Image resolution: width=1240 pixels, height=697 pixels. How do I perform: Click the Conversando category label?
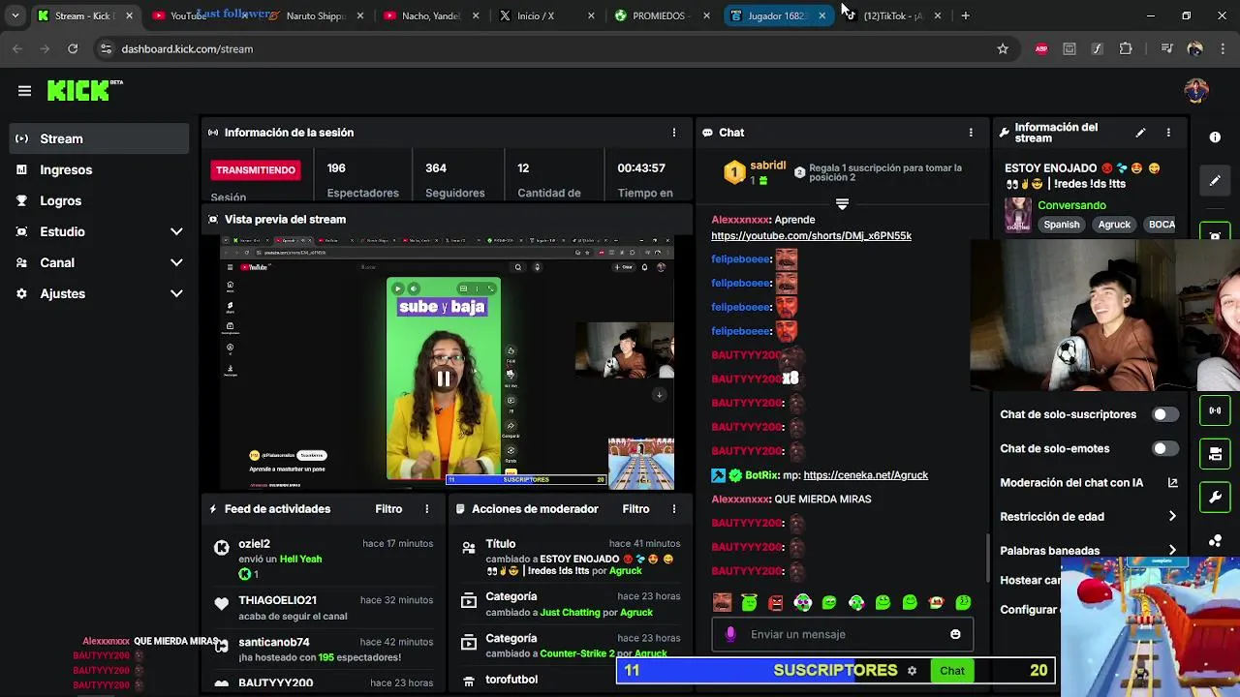1071,205
